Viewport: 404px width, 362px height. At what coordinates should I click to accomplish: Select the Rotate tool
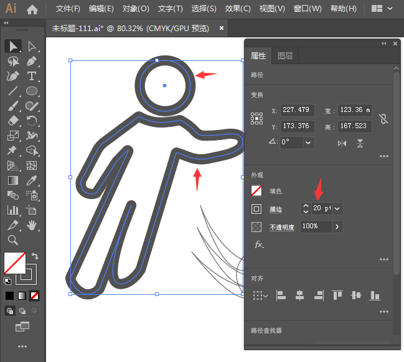tap(32, 121)
